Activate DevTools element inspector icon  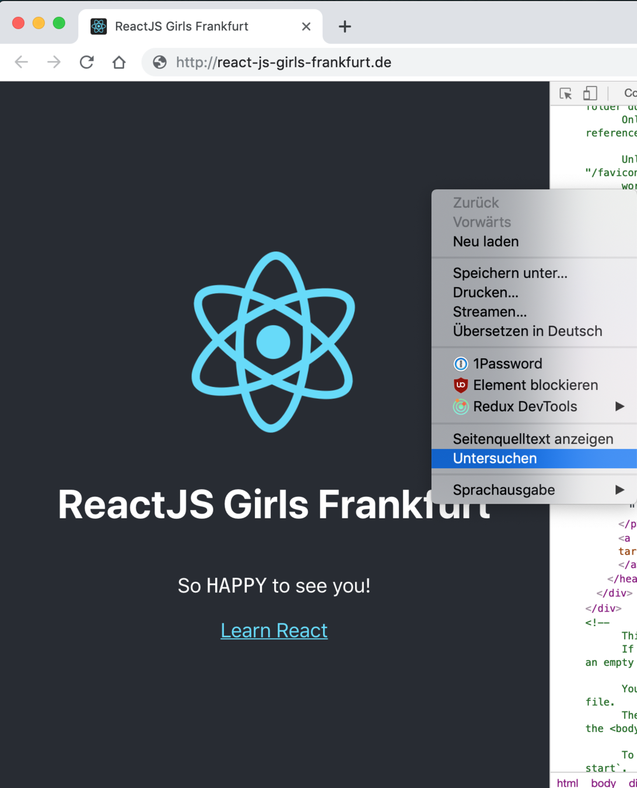pos(565,93)
